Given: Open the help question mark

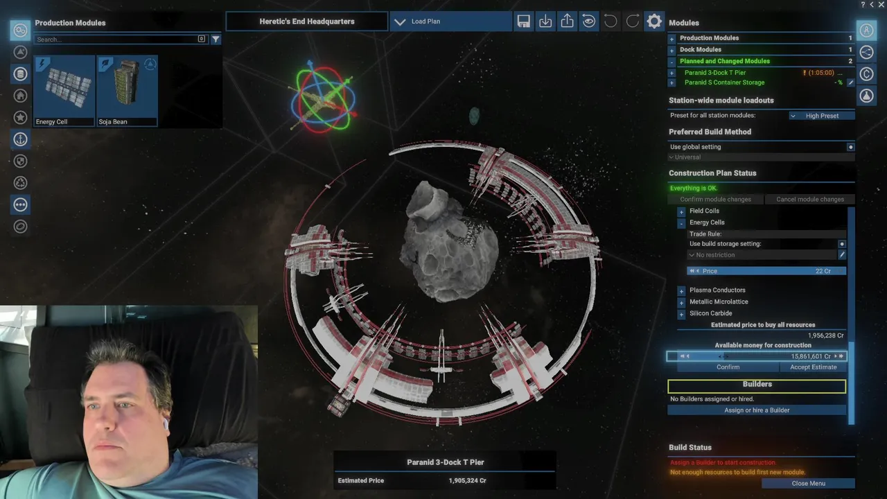Looking at the screenshot, I should pyautogui.click(x=863, y=5).
